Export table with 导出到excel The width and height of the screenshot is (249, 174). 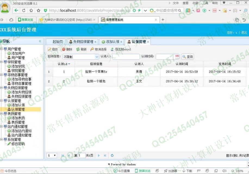point(121,49)
